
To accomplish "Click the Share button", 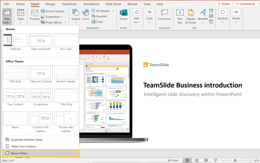I will point(224,4).
